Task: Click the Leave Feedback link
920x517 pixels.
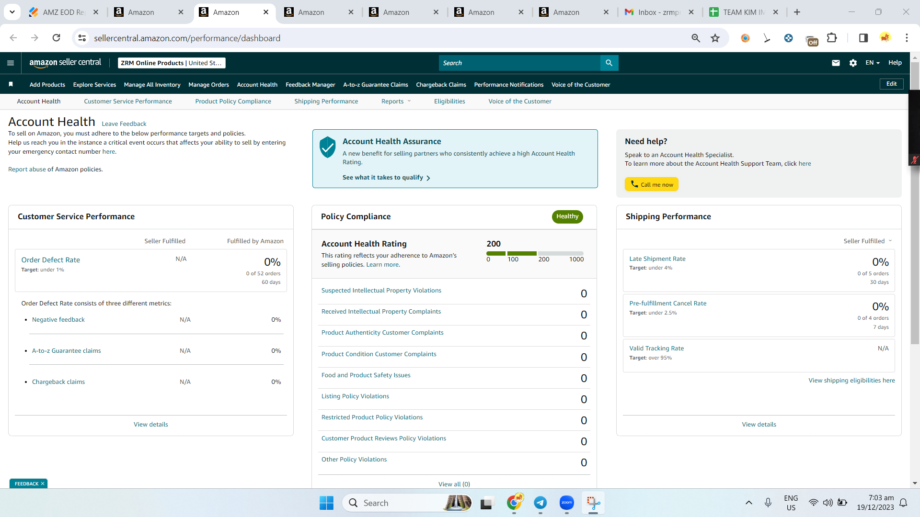Action: [x=124, y=124]
